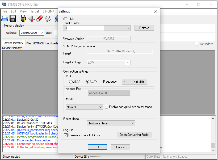The image size is (218, 160).
Task: Click the log line 'Device family :STM32F10xx XL-'
Action: [30, 127]
